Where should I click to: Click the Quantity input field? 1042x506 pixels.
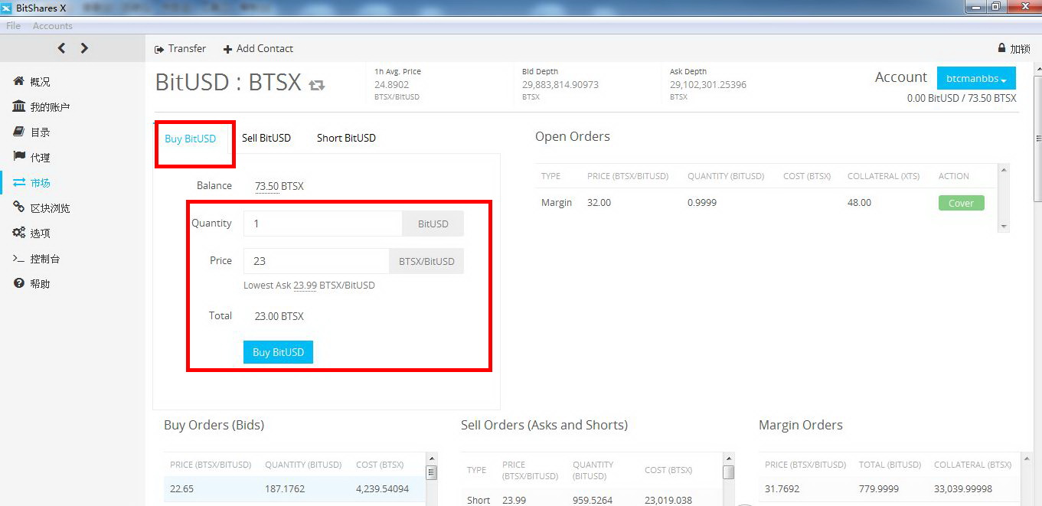(322, 224)
